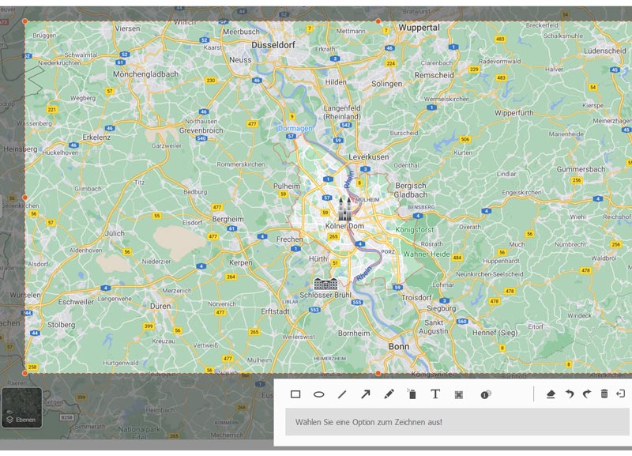Exit the screenshot editor
This screenshot has height=456, width=632.
pyautogui.click(x=620, y=394)
